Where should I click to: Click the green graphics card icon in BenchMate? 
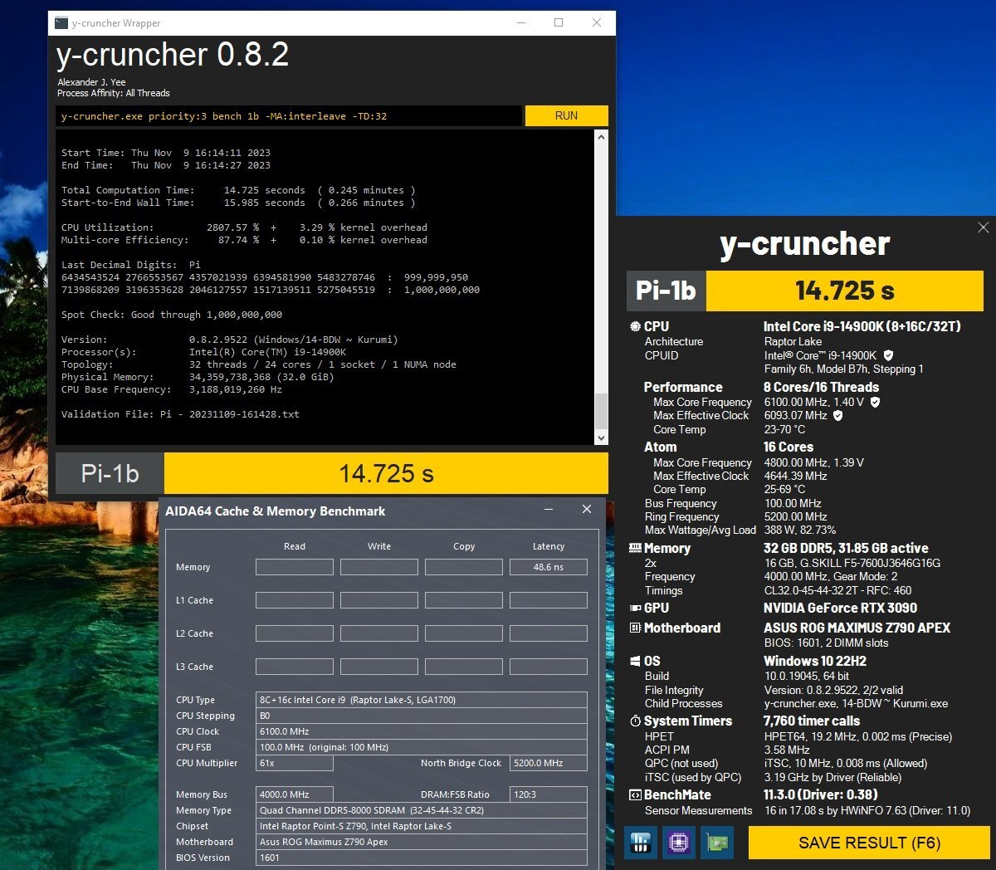716,843
